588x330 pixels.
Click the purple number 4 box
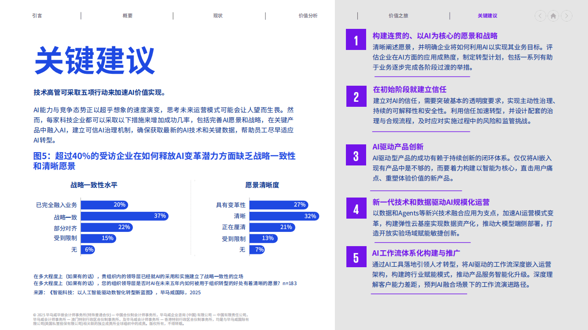point(356,209)
